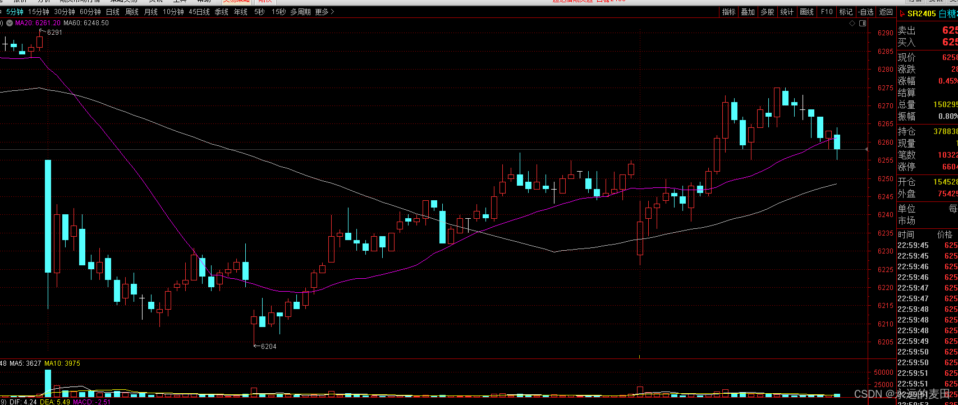Viewport: 958px width, 405px height.
Task: Expand the 更多 periods list
Action: [325, 12]
